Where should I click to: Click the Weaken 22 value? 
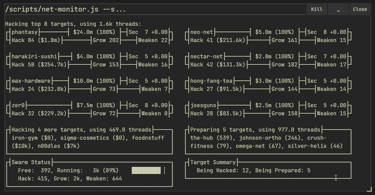point(153,40)
